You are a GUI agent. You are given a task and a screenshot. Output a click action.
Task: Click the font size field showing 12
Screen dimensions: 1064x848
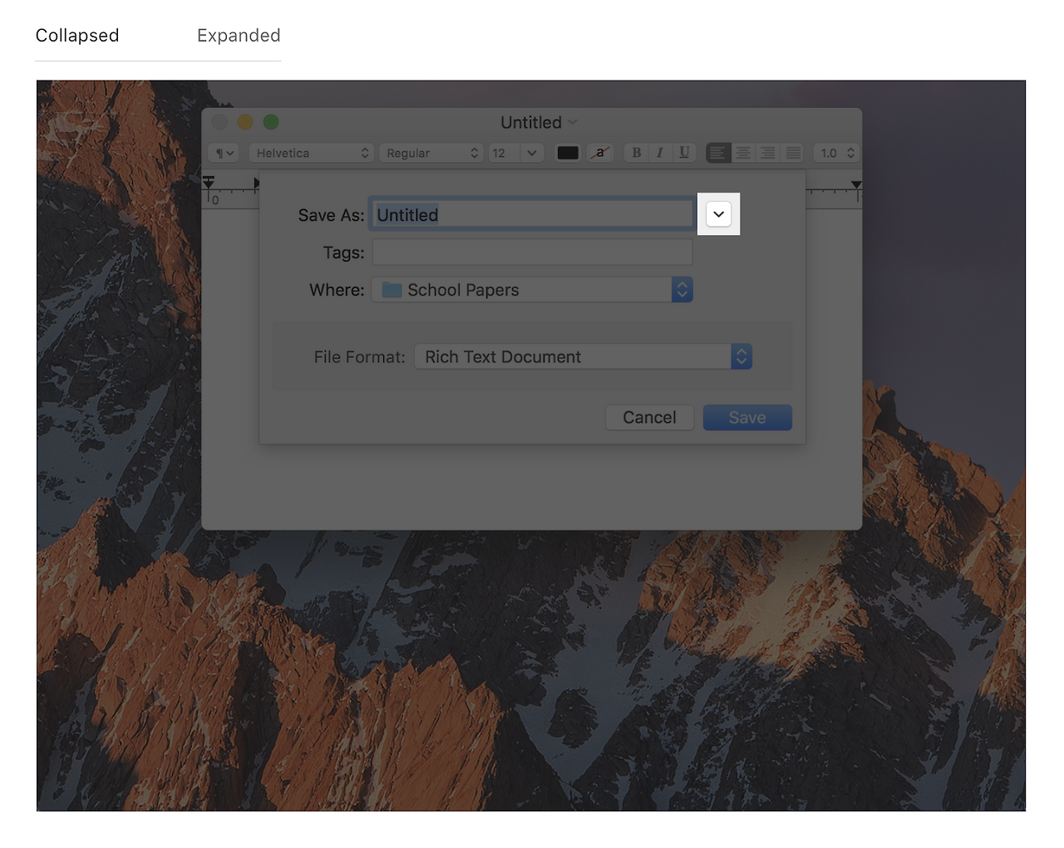click(x=503, y=153)
